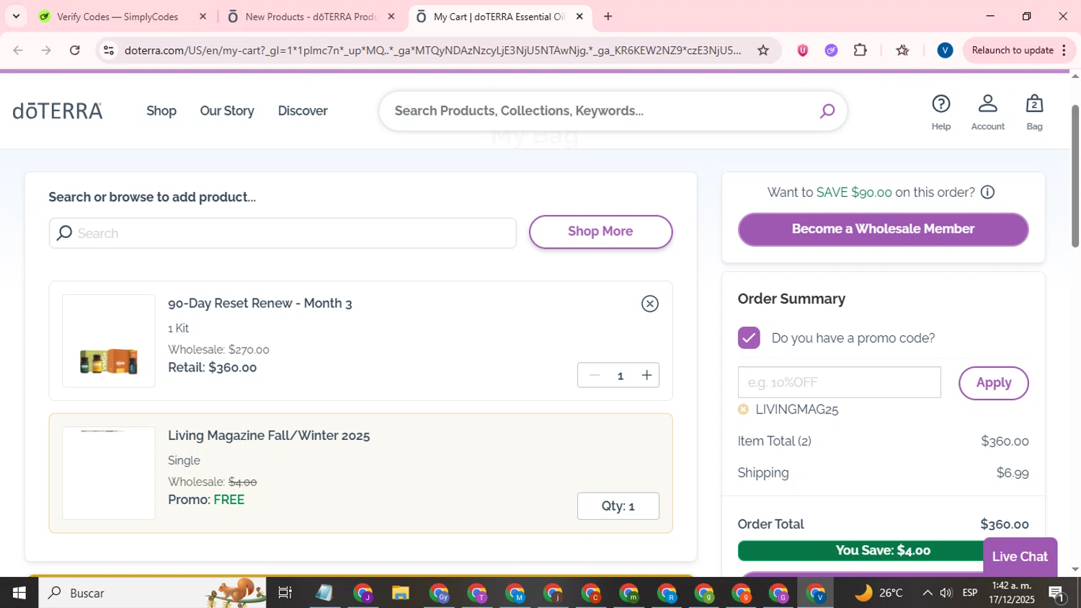Click the doTERRA logo
The image size is (1081, 608).
(58, 111)
